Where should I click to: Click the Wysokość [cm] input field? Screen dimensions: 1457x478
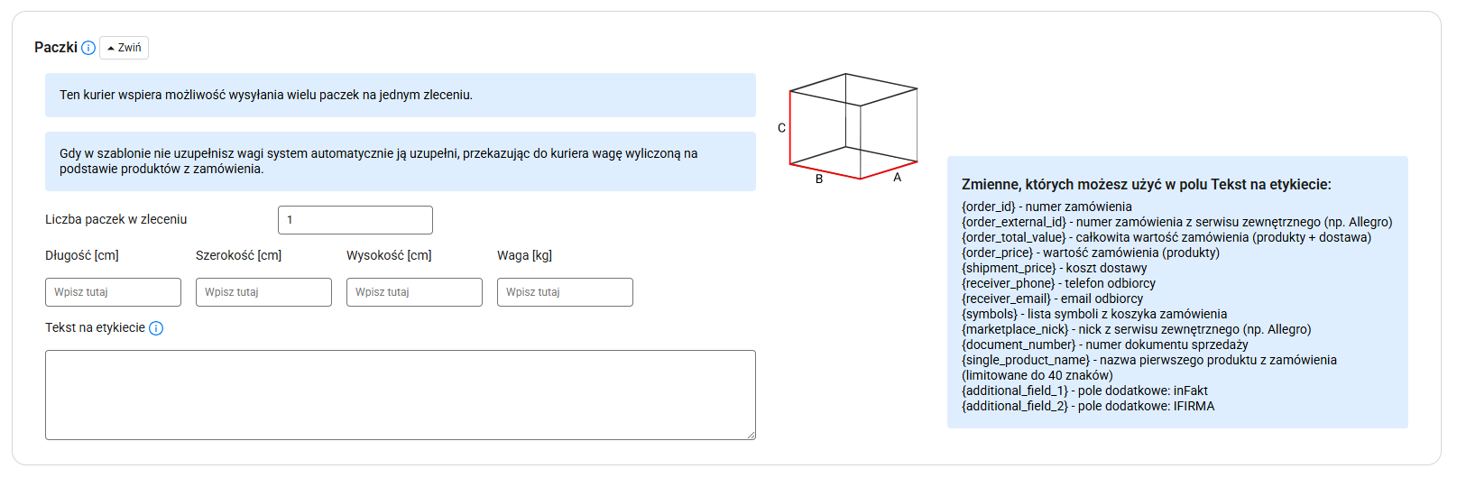click(x=414, y=292)
